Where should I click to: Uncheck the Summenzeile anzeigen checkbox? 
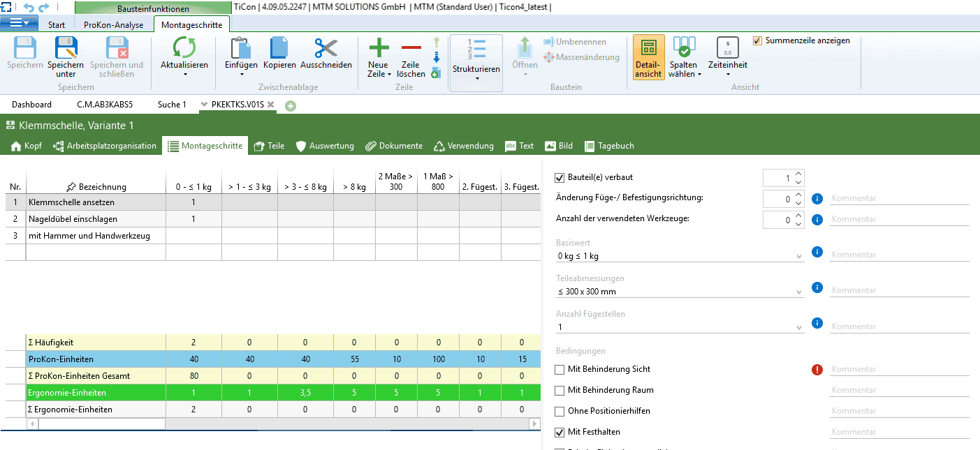(x=757, y=40)
